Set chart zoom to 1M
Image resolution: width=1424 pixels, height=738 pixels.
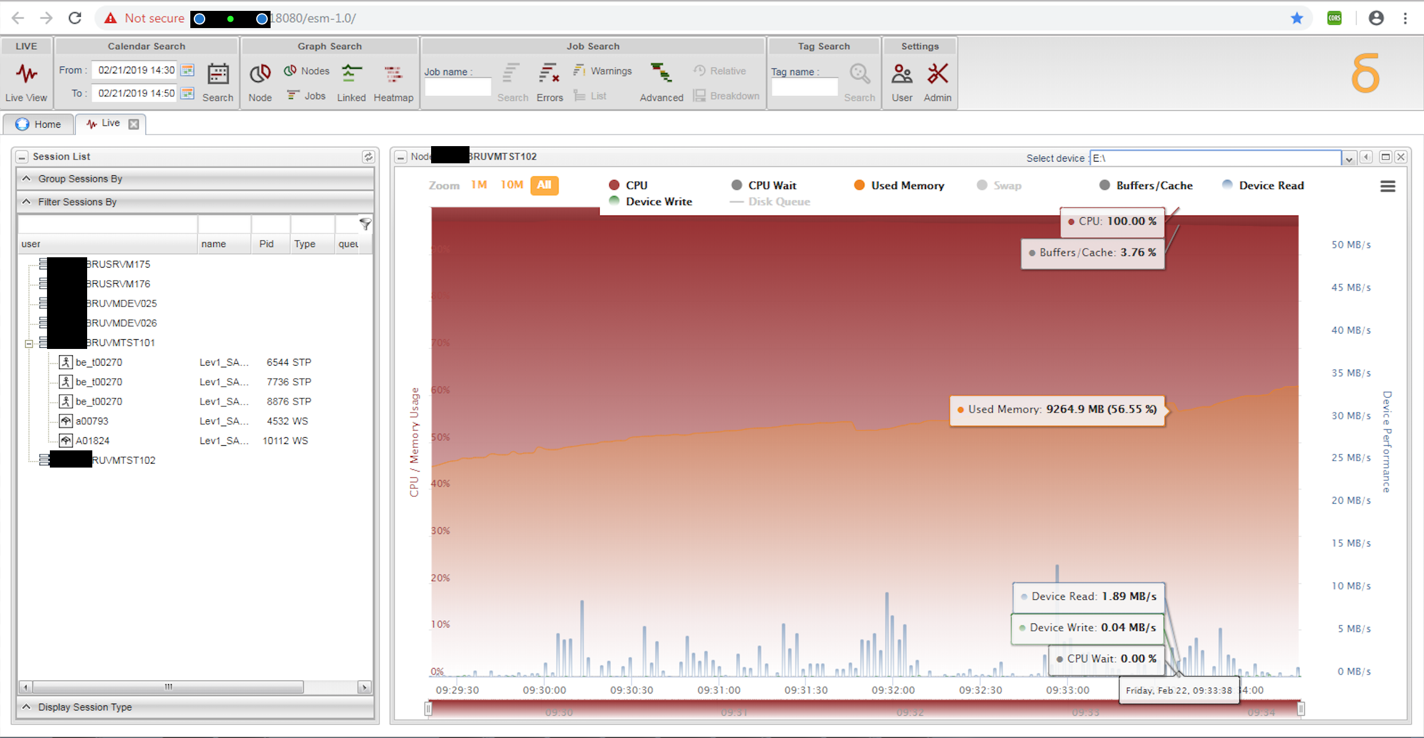[479, 185]
